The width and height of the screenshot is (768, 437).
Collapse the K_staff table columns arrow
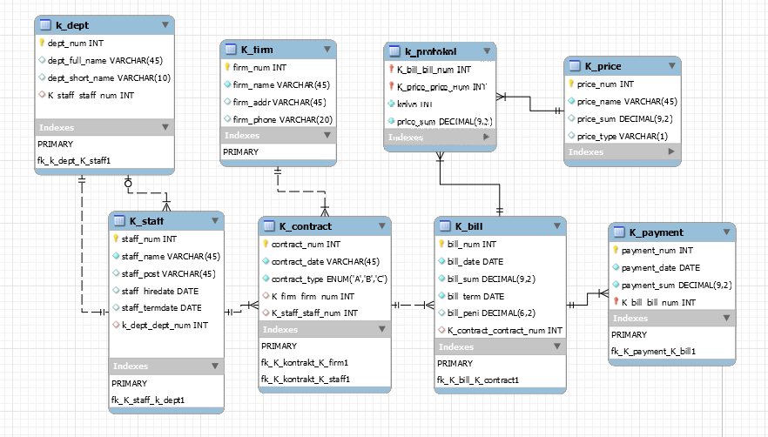(214, 222)
